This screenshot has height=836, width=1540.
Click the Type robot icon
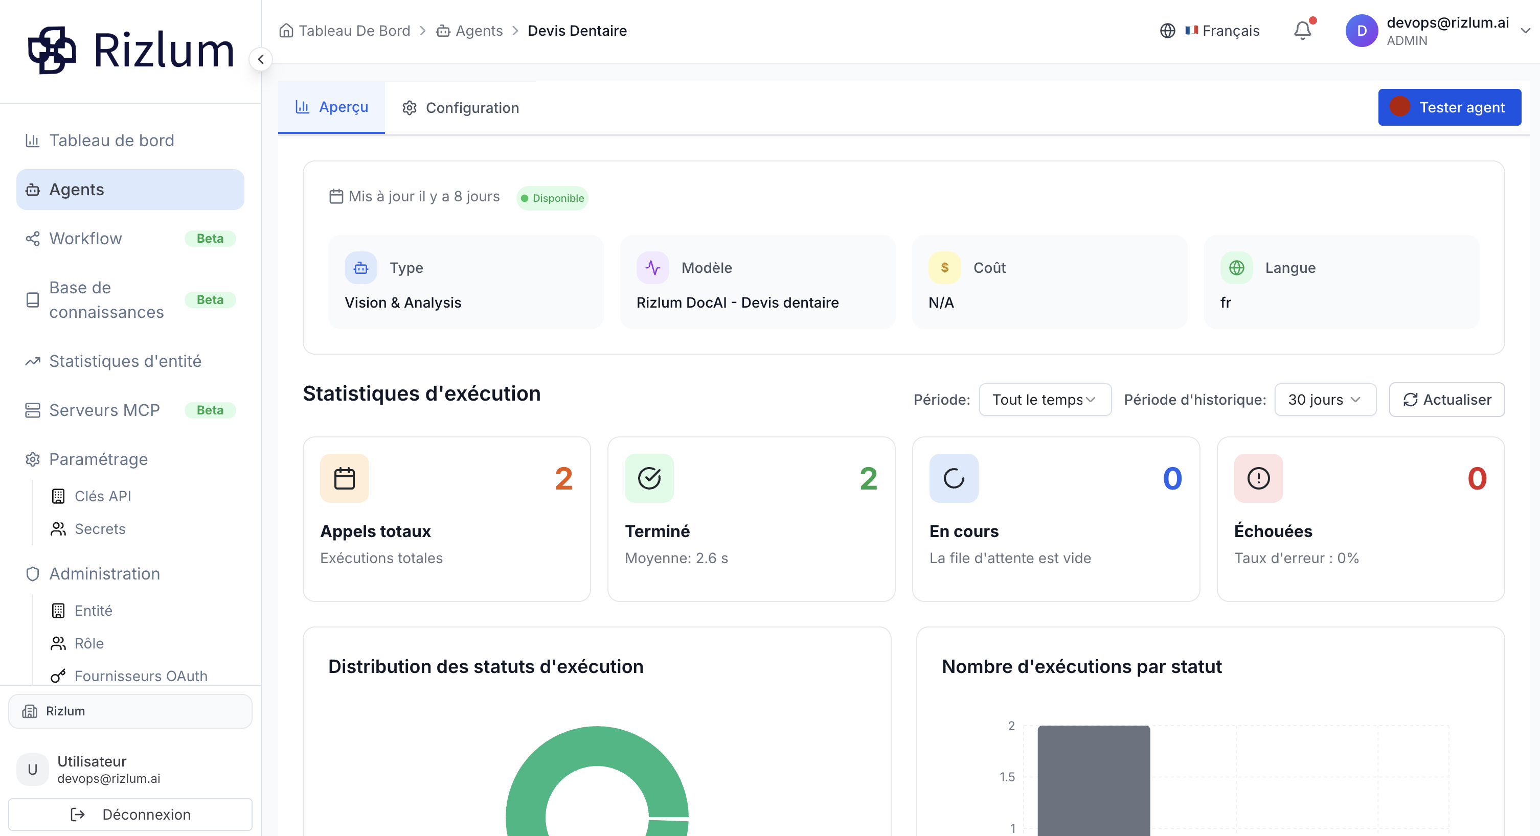[x=360, y=268]
